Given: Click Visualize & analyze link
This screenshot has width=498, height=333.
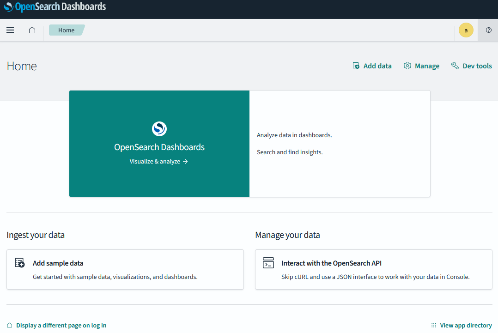Looking at the screenshot, I should (158, 161).
